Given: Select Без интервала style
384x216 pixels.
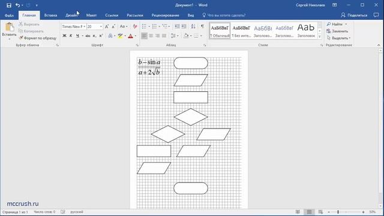Looking at the screenshot, I should click(241, 31).
